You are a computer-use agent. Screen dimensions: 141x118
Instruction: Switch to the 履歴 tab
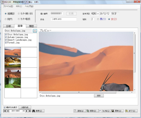[31, 26]
